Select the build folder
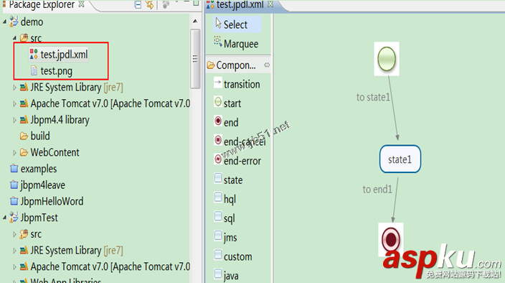This screenshot has width=505, height=283. (x=40, y=136)
